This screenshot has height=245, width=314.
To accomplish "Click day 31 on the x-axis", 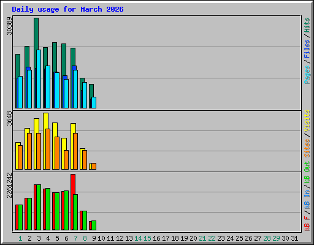I will (x=294, y=238).
